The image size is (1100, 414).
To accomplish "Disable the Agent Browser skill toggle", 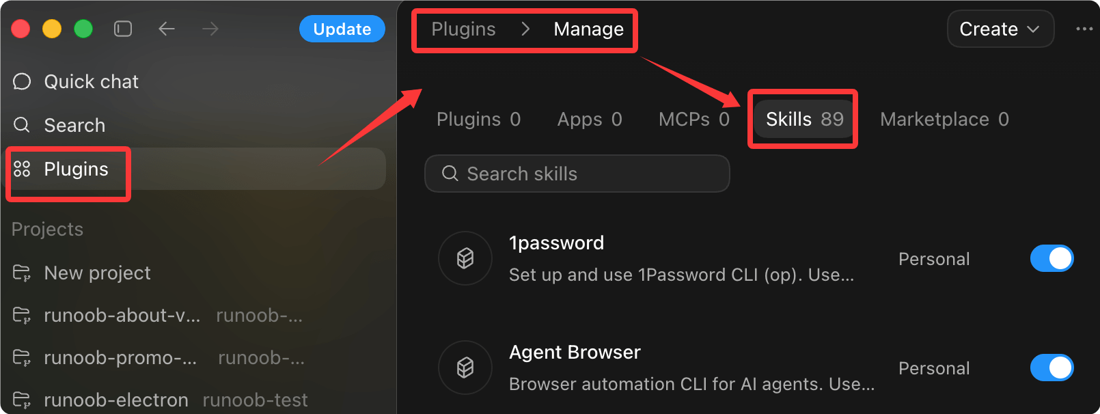I will coord(1052,368).
